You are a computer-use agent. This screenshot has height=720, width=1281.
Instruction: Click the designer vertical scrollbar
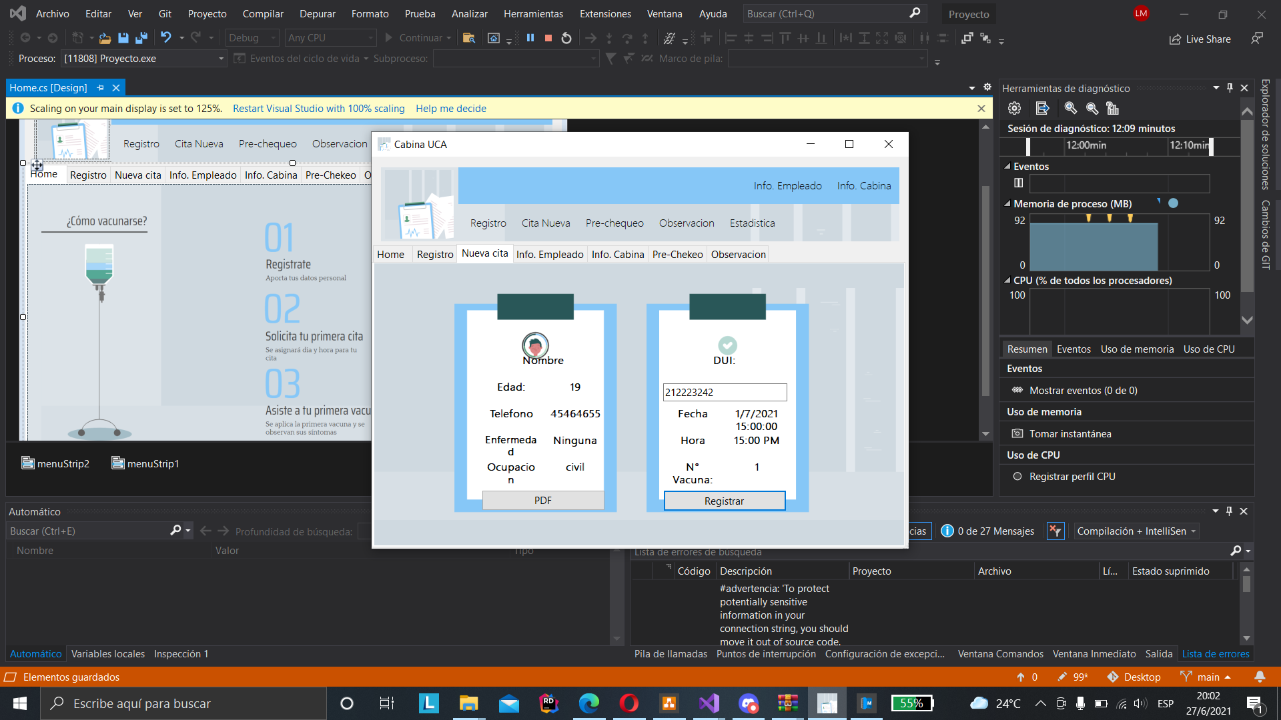click(x=985, y=280)
